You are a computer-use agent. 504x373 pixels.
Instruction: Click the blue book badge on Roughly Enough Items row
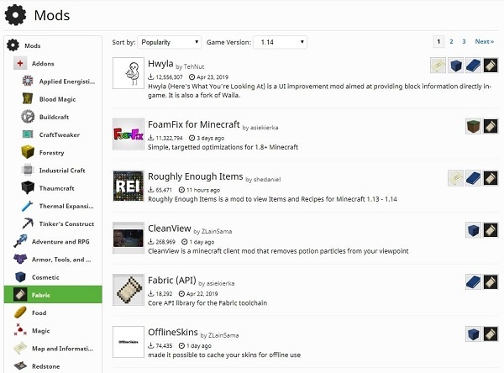point(473,178)
